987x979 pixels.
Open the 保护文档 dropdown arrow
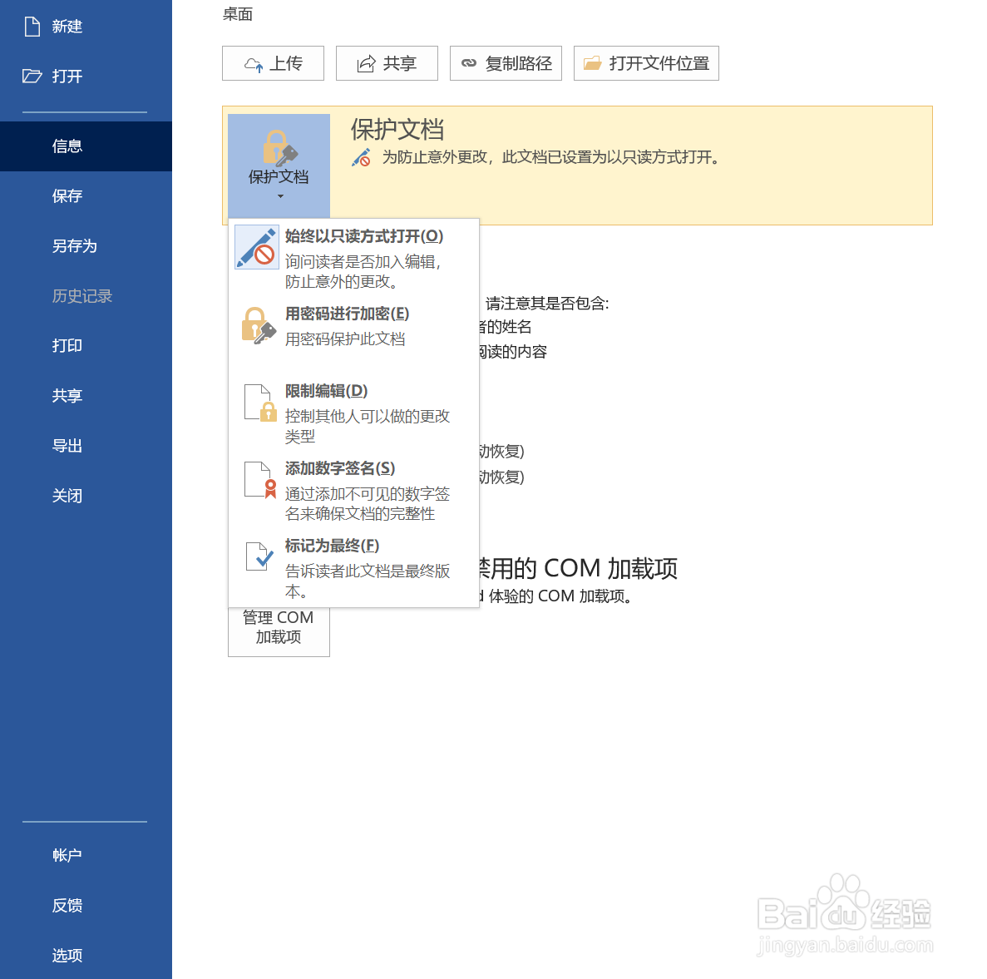(x=279, y=197)
